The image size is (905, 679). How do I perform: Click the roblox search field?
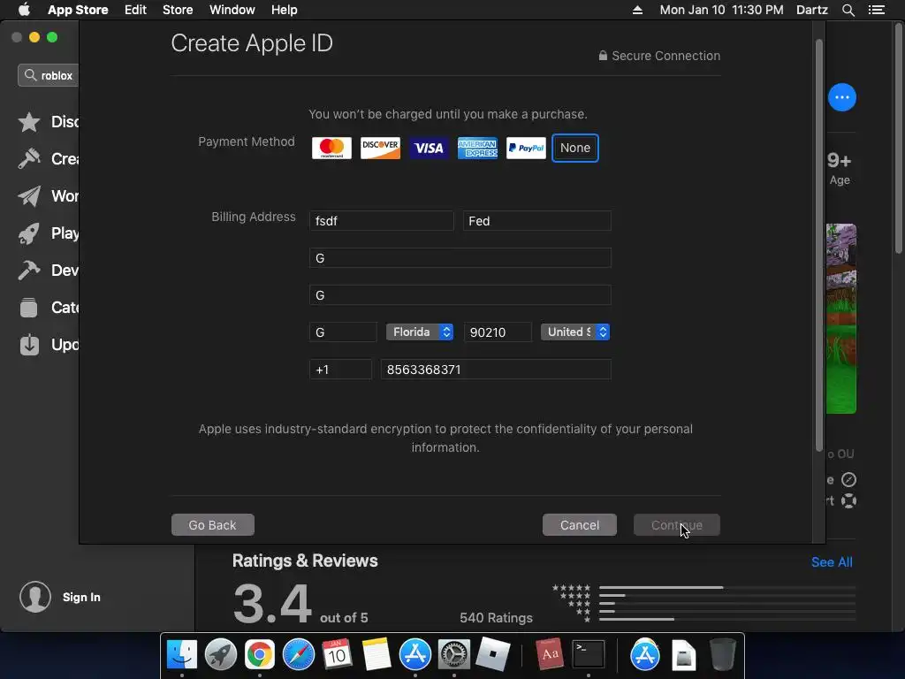pyautogui.click(x=49, y=76)
